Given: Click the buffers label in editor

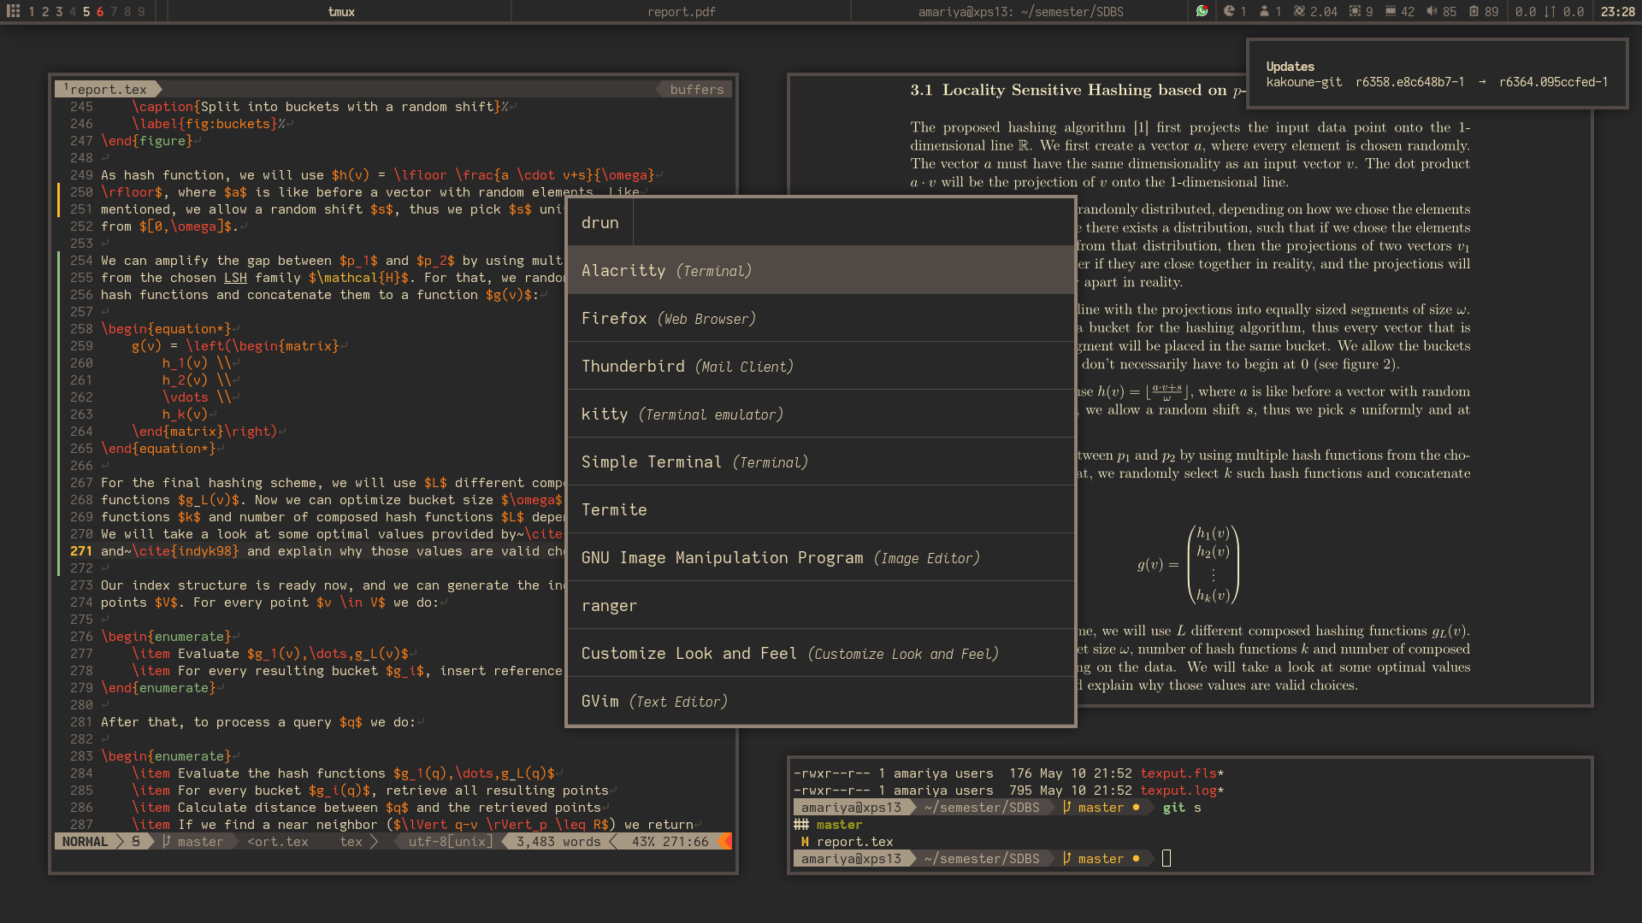Looking at the screenshot, I should pos(696,89).
